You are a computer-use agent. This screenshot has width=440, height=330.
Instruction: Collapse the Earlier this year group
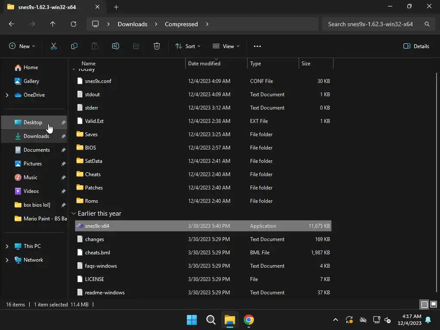pyautogui.click(x=73, y=214)
